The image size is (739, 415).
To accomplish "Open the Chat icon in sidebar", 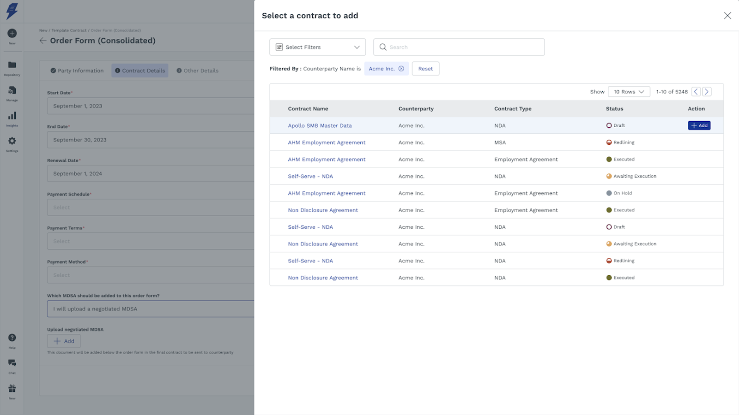I will 12,363.
